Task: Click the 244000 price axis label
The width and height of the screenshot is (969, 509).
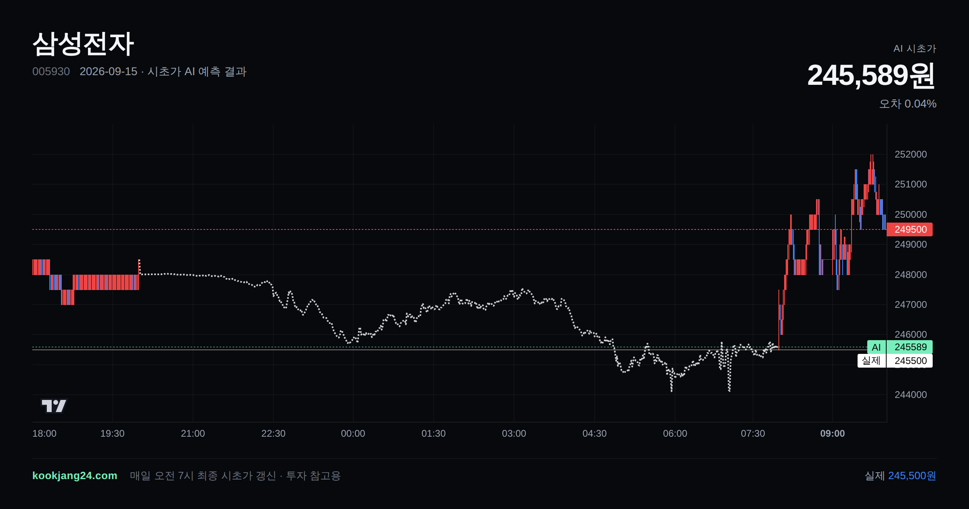Action: tap(911, 395)
